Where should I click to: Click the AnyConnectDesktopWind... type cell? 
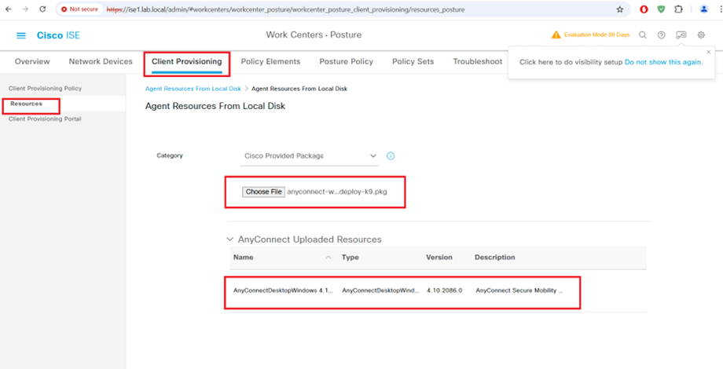click(x=380, y=290)
